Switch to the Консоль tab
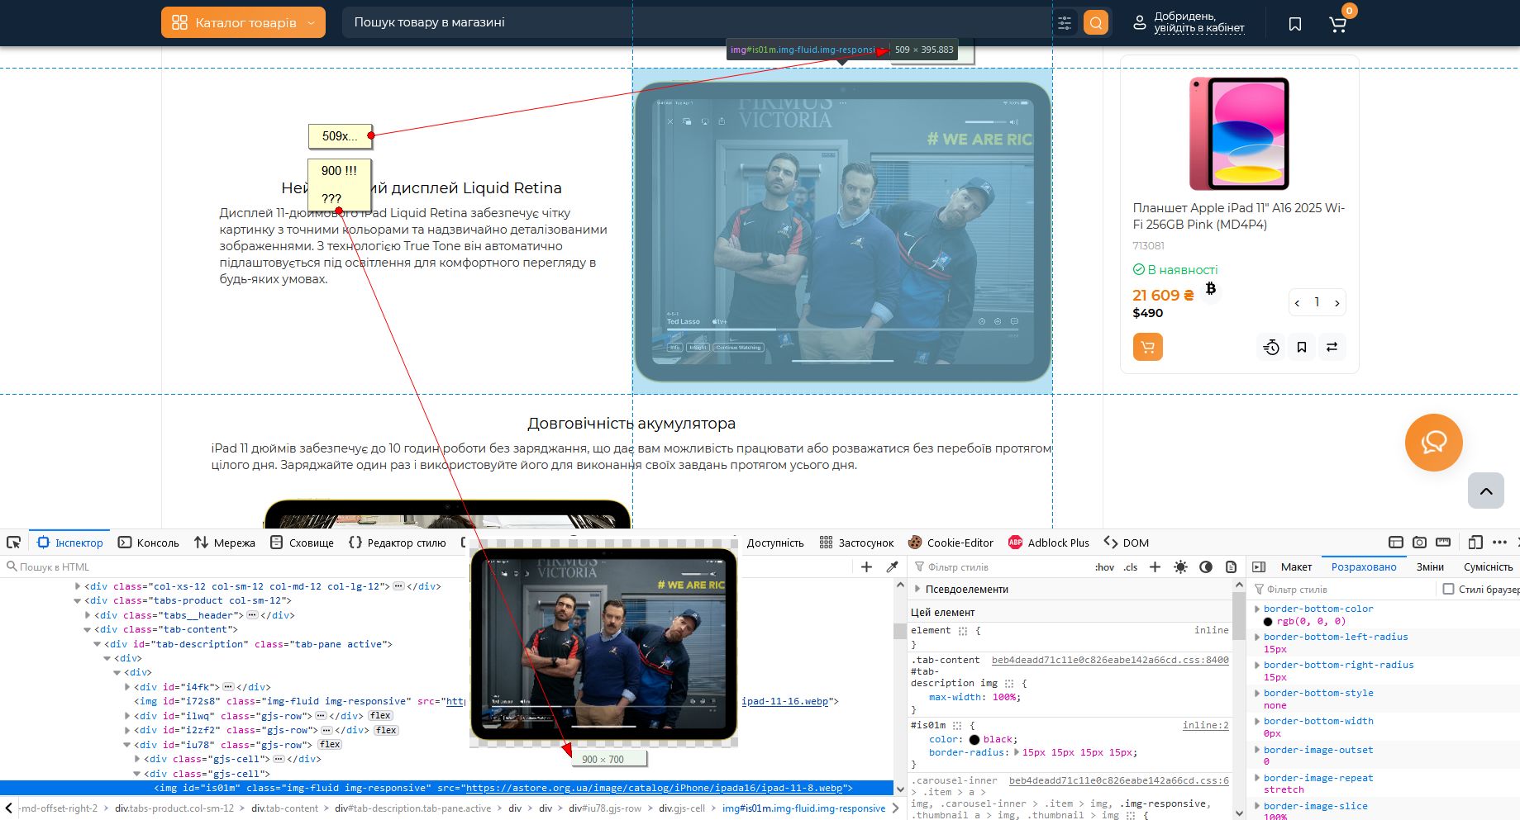Image resolution: width=1520 pixels, height=820 pixels. click(x=149, y=543)
